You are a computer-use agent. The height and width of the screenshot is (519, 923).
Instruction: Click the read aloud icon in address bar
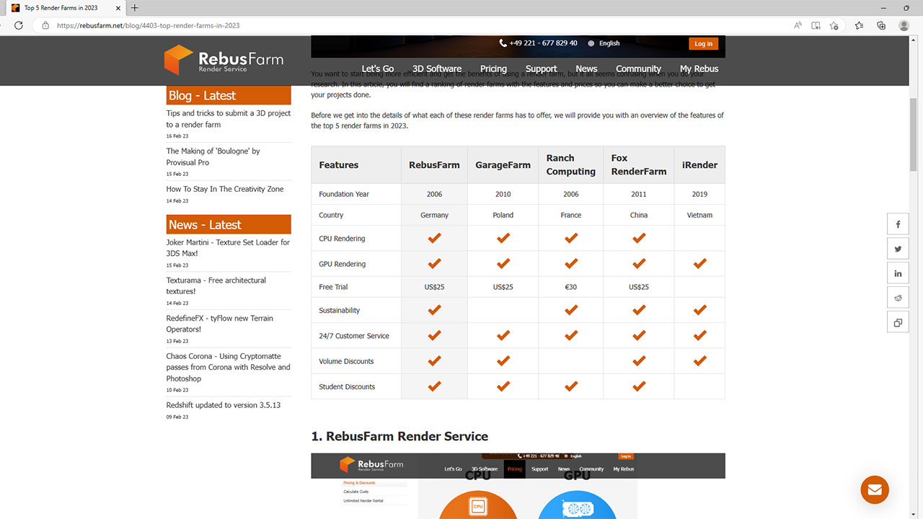point(798,25)
